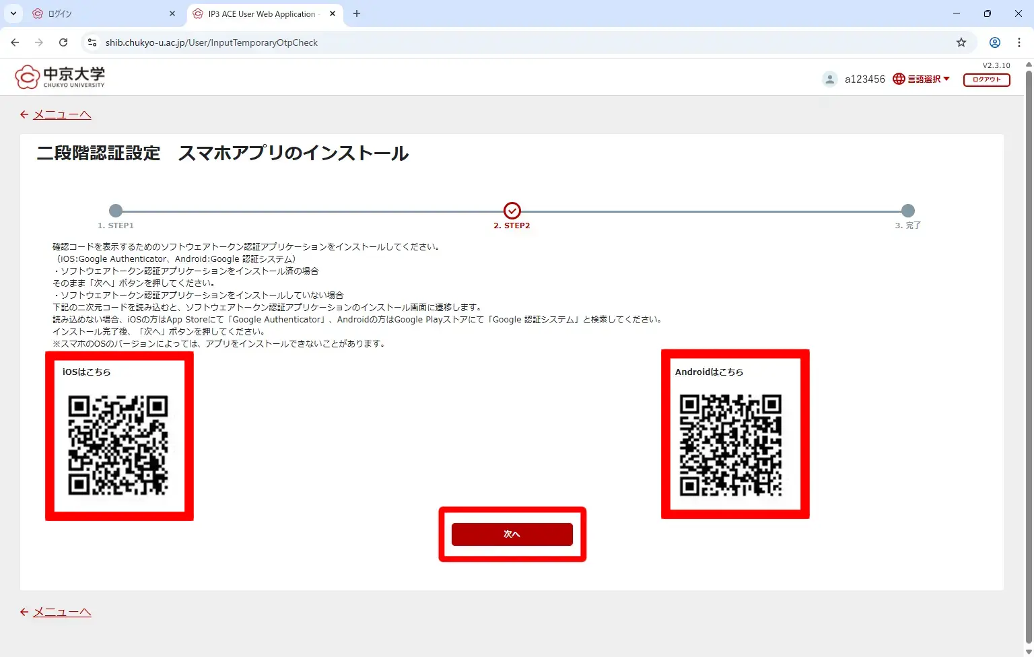Click the top メニューへ link

tap(62, 114)
